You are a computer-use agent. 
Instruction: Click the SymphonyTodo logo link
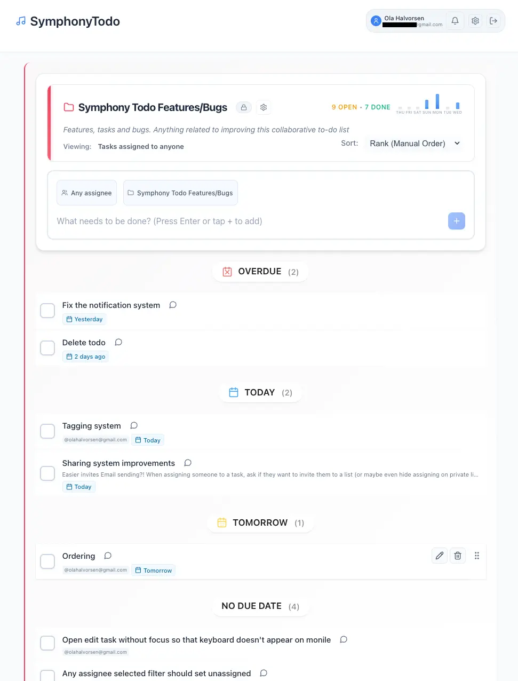(68, 21)
